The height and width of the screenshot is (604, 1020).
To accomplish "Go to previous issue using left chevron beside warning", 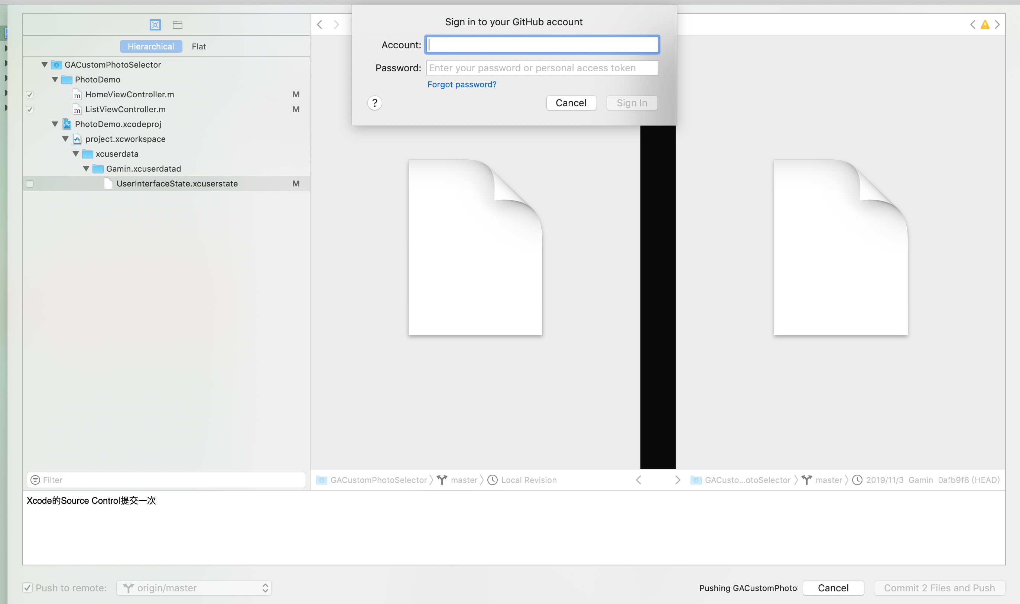I will coord(972,25).
